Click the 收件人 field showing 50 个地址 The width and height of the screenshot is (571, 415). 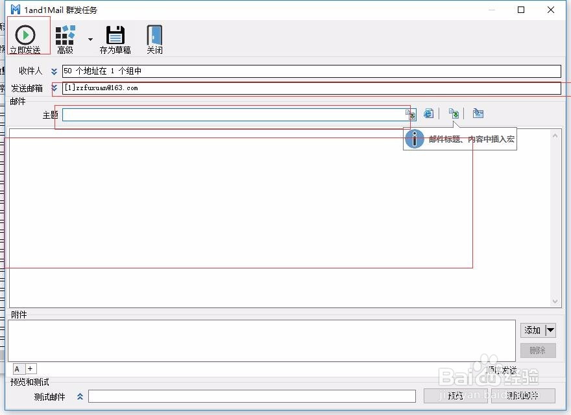tap(311, 71)
